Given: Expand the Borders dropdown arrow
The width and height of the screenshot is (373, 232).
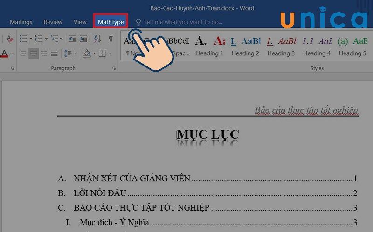Looking at the screenshot, I should pos(110,53).
